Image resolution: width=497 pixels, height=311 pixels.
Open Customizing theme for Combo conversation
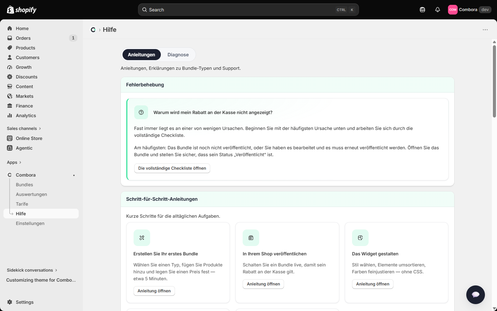[41, 280]
